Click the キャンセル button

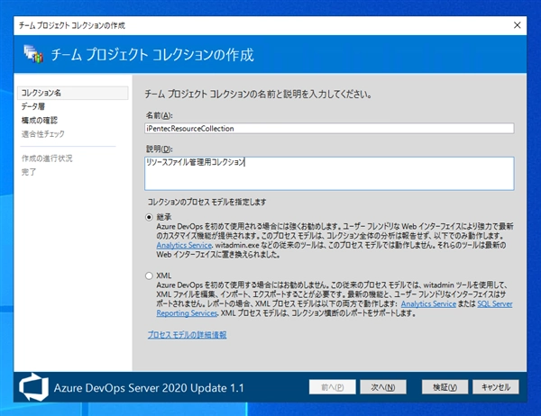[496, 387]
